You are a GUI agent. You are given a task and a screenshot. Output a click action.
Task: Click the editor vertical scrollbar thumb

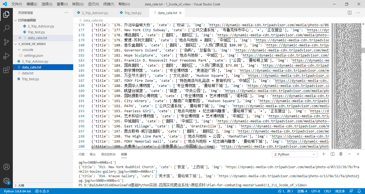[x=363, y=50]
